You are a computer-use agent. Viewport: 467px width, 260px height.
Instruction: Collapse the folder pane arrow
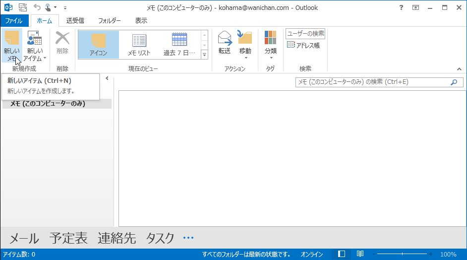[107, 78]
